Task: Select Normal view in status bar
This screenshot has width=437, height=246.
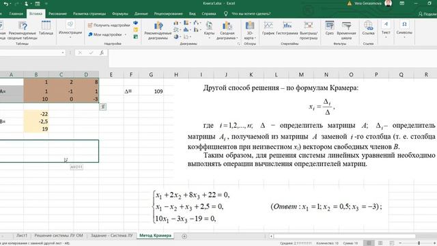Action: 369,243
